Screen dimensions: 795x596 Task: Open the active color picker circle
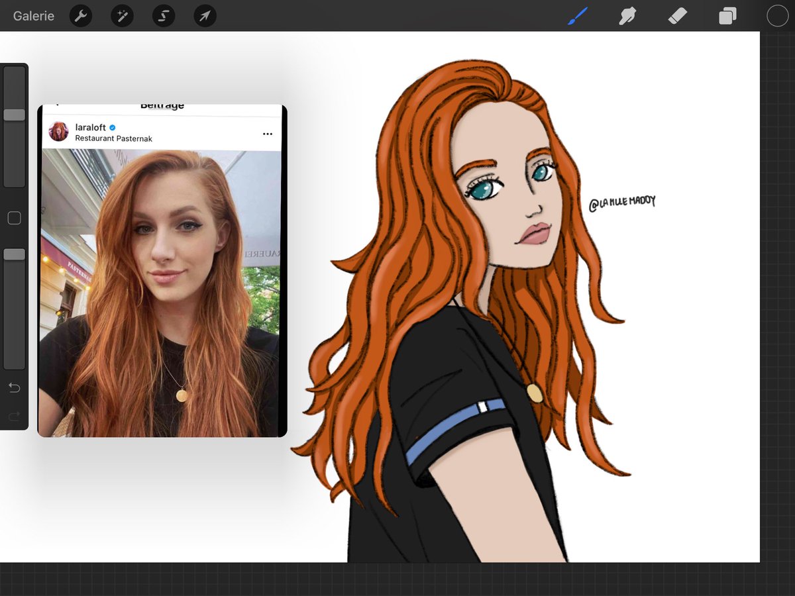tap(776, 15)
